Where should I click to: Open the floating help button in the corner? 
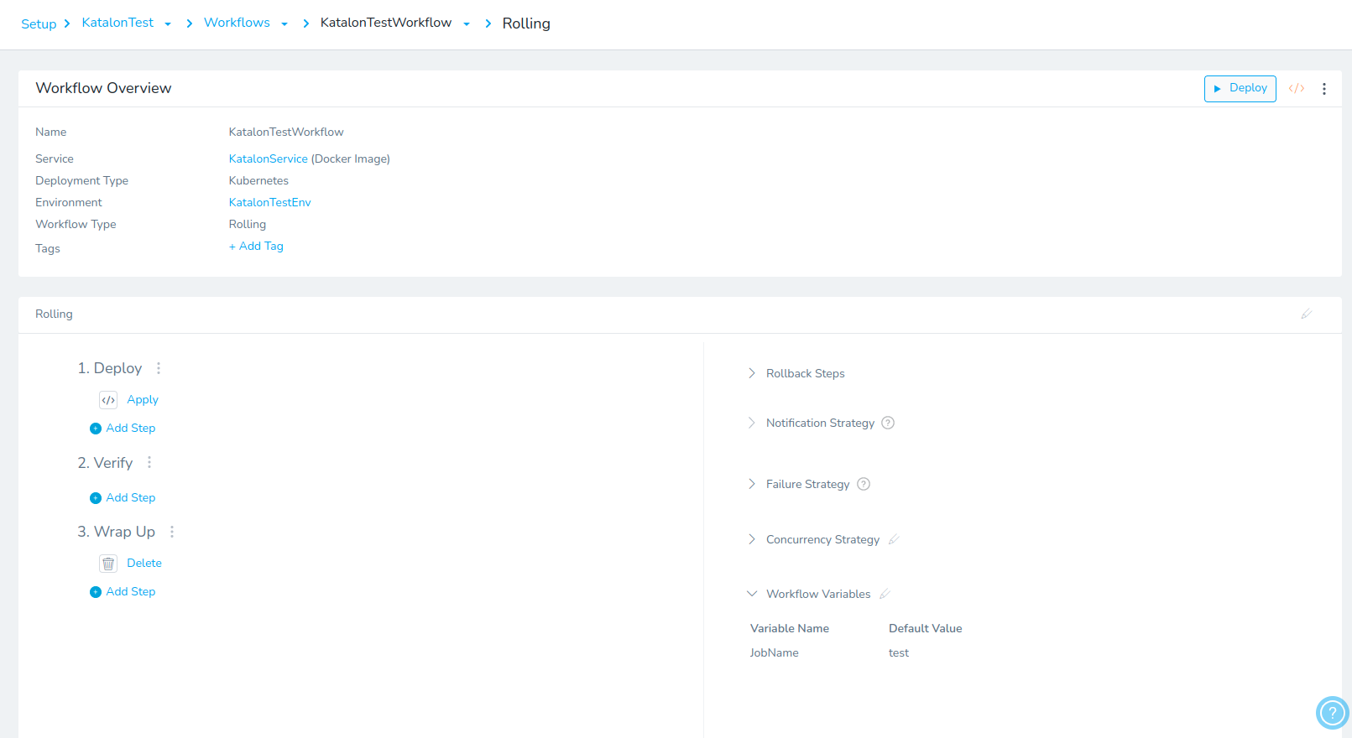pos(1332,713)
